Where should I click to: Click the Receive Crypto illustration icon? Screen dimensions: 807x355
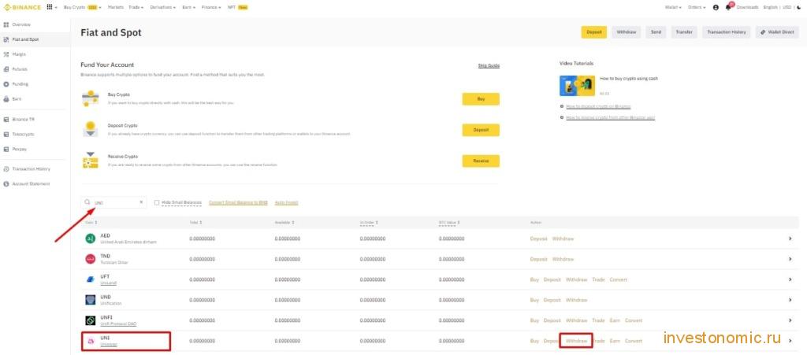[x=90, y=161]
